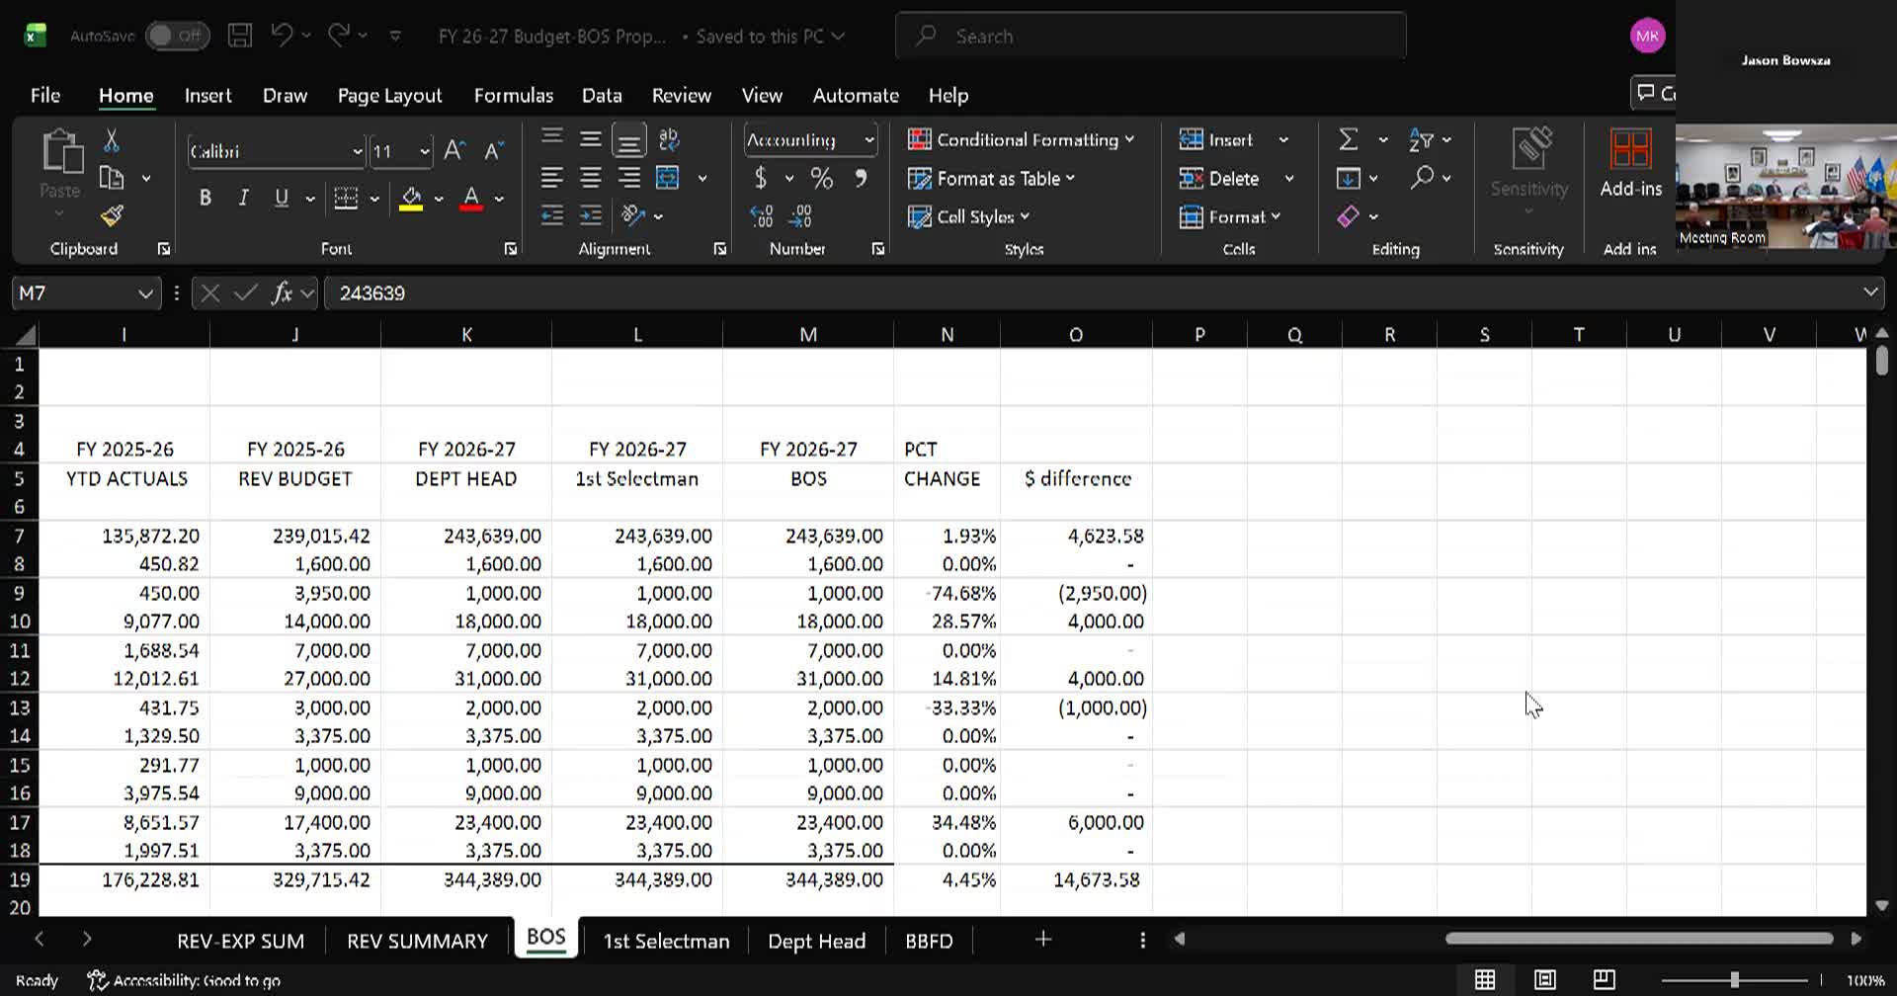Apply the Percent Style format
This screenshot has height=996, width=1897.
click(821, 179)
